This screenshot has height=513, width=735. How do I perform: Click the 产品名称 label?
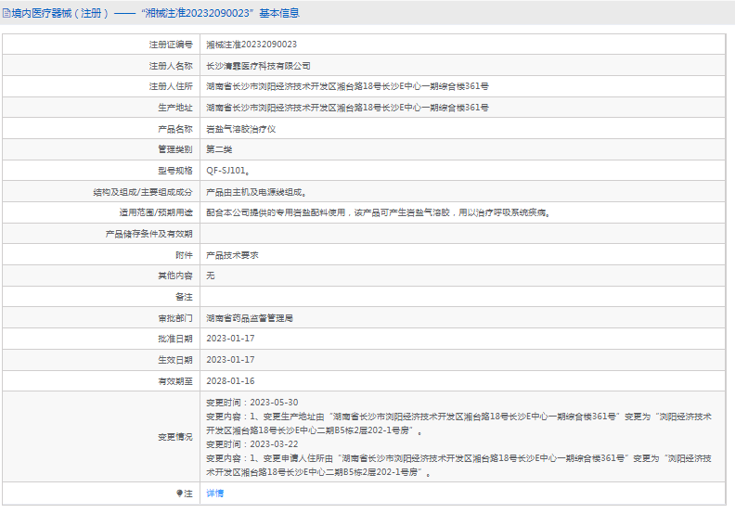coord(174,129)
